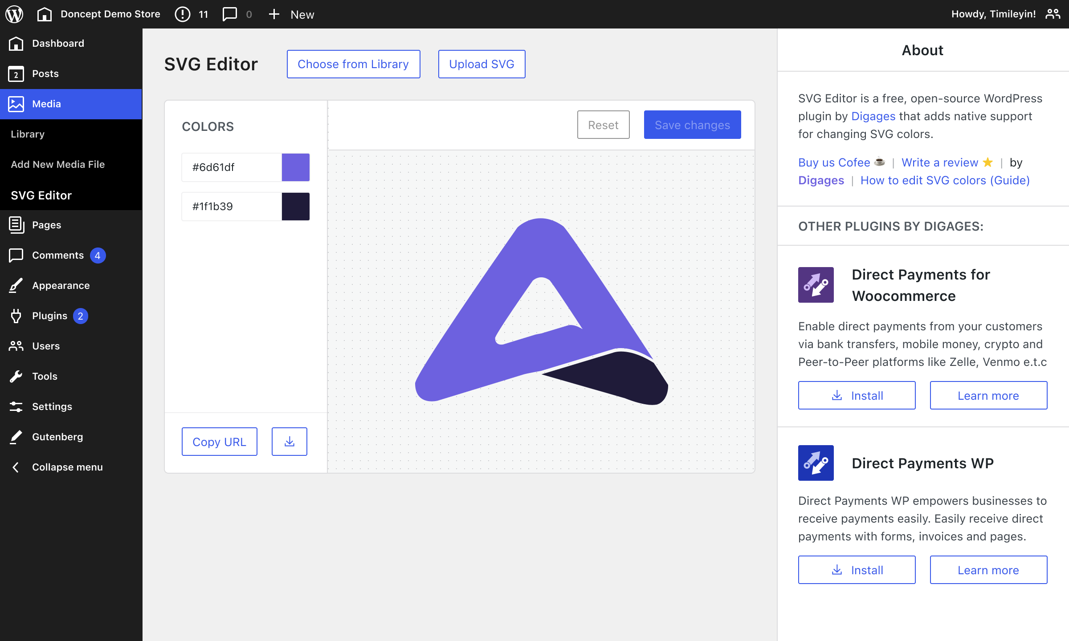Follow the Digages link in About description
The image size is (1069, 641).
click(x=873, y=116)
